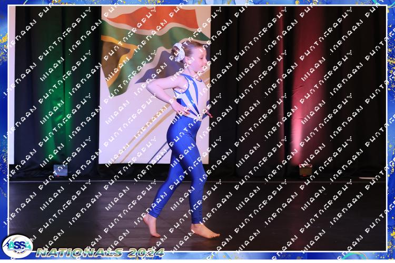Viewport: 395px width, 263px height.
Task: Click the dancer's bent elbow
Action: [x=152, y=87]
